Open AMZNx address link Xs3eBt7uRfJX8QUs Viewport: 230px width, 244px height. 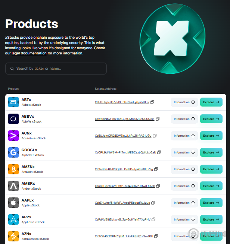coord(124,169)
